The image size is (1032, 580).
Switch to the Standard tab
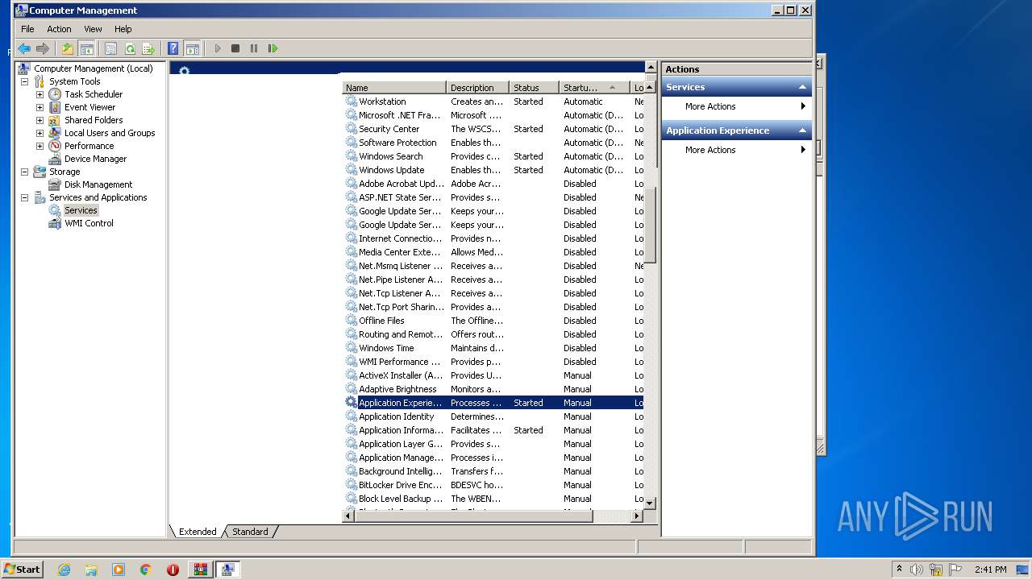(x=250, y=532)
